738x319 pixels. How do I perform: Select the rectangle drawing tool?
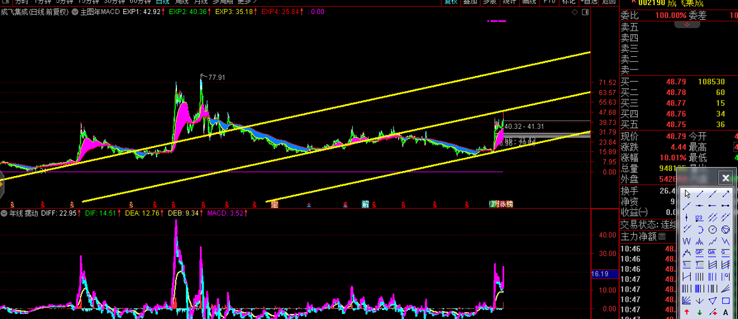click(725, 300)
